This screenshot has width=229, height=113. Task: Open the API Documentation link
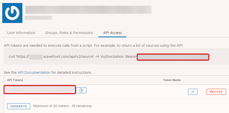click(34, 72)
